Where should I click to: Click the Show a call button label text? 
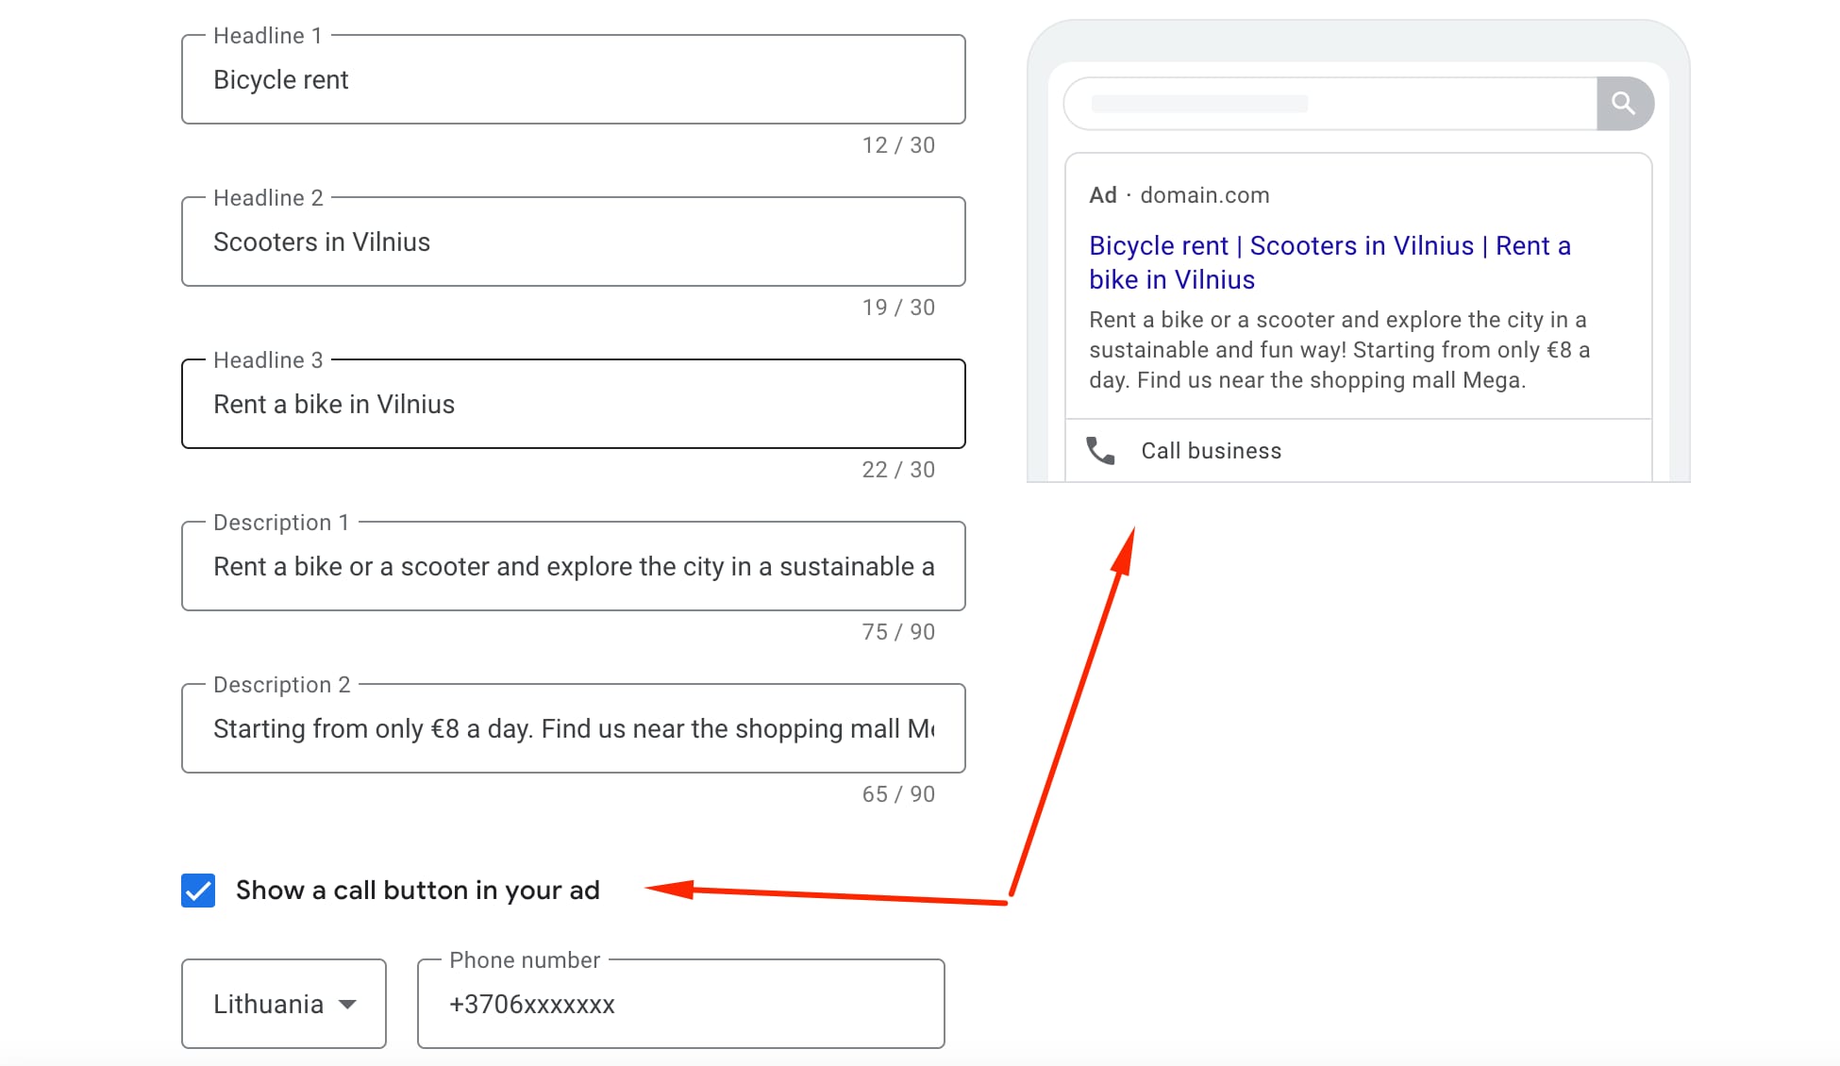(417, 891)
